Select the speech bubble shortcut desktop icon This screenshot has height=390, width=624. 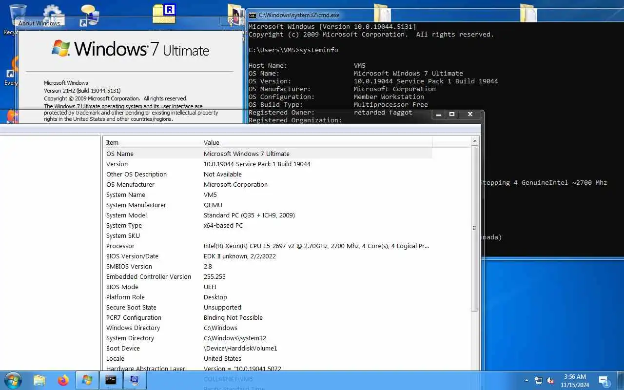click(90, 15)
